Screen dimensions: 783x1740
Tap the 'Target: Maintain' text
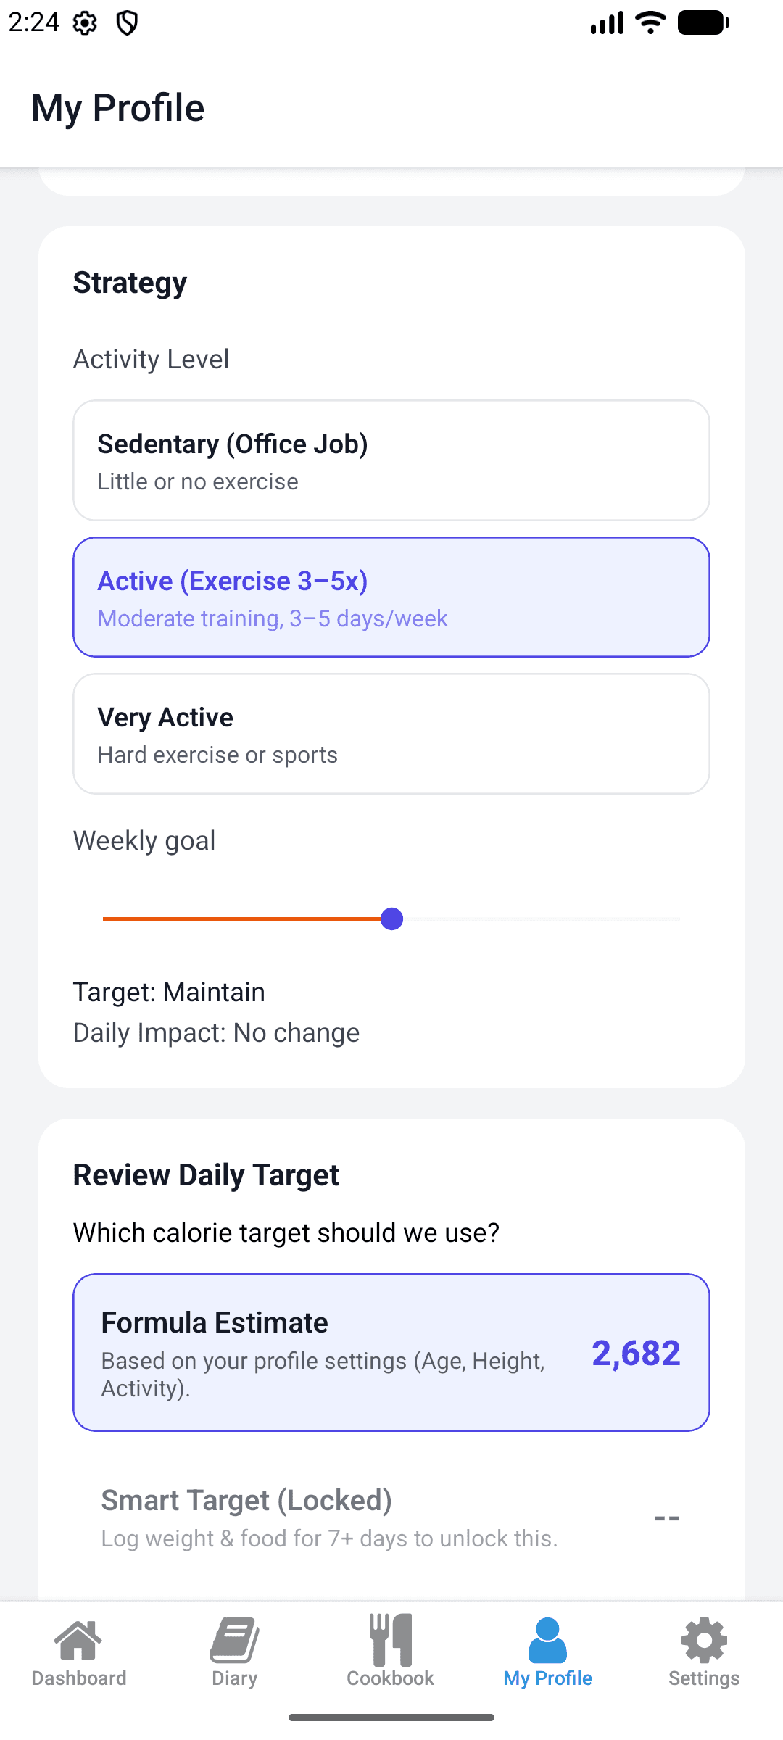pos(168,992)
